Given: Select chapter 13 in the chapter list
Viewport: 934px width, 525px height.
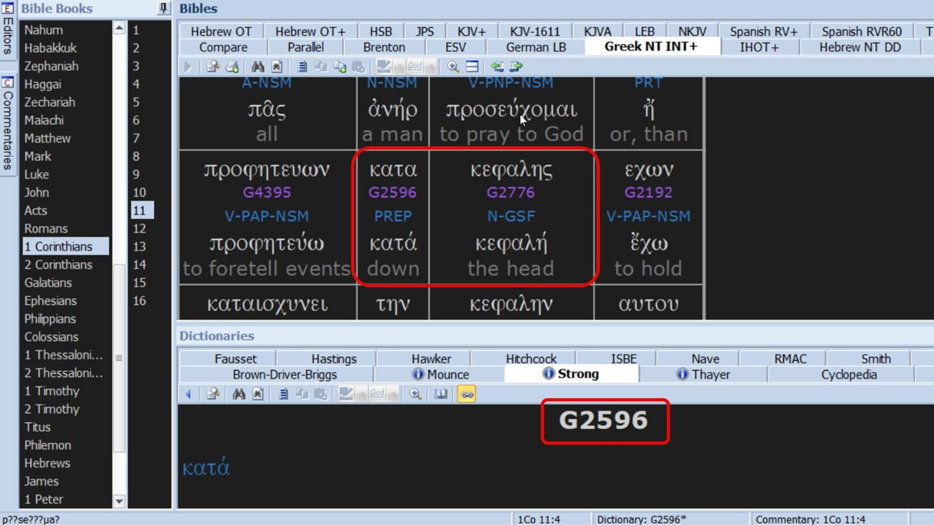Looking at the screenshot, I should coord(140,247).
